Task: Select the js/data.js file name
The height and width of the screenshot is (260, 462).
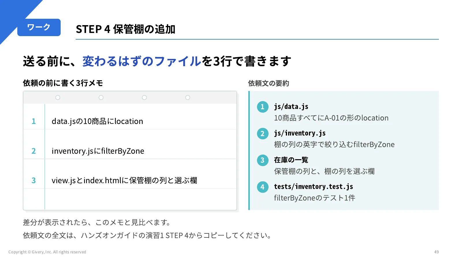Action: pyautogui.click(x=291, y=107)
